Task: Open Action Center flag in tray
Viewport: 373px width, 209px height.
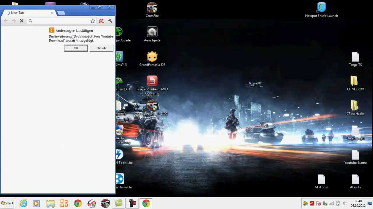Action: coord(319,203)
